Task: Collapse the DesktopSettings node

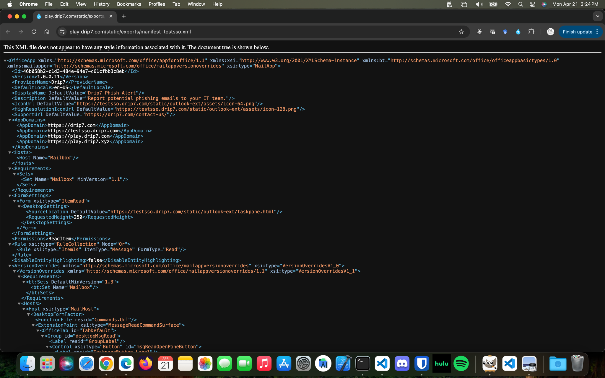Action: click(x=19, y=206)
